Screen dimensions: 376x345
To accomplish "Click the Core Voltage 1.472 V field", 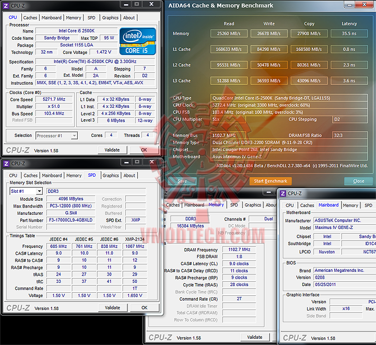I will pyautogui.click(x=103, y=52).
